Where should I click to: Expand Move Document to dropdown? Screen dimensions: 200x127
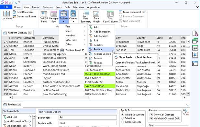point(133,12)
